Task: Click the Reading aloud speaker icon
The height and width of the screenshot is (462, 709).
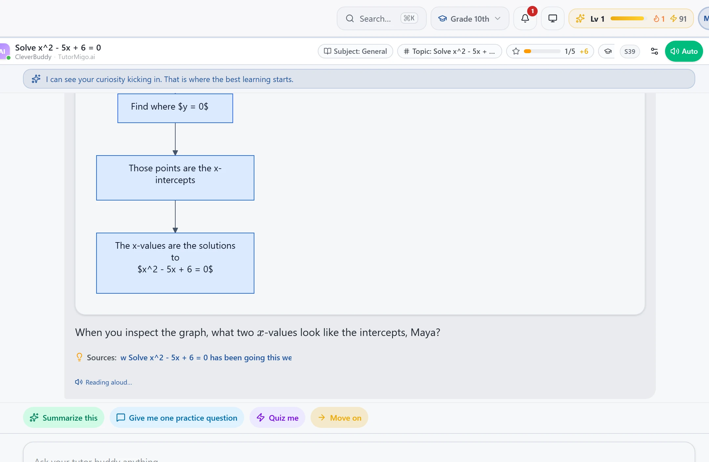Action: [x=78, y=382]
